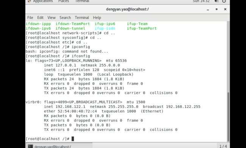Click the loopback address 127.0.0.1

[x=66, y=65]
